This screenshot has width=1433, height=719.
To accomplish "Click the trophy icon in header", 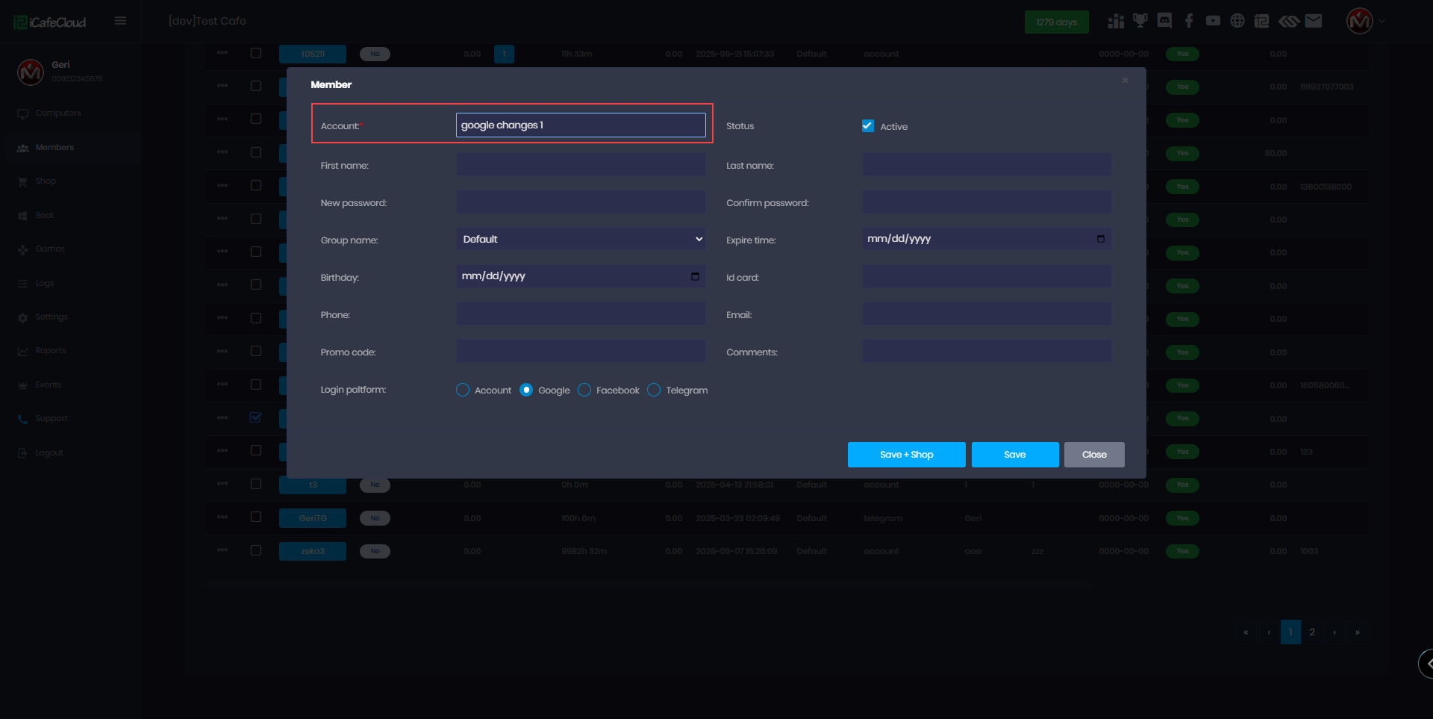I will [x=1140, y=21].
